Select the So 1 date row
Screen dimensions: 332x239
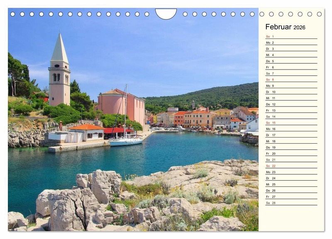point(291,36)
